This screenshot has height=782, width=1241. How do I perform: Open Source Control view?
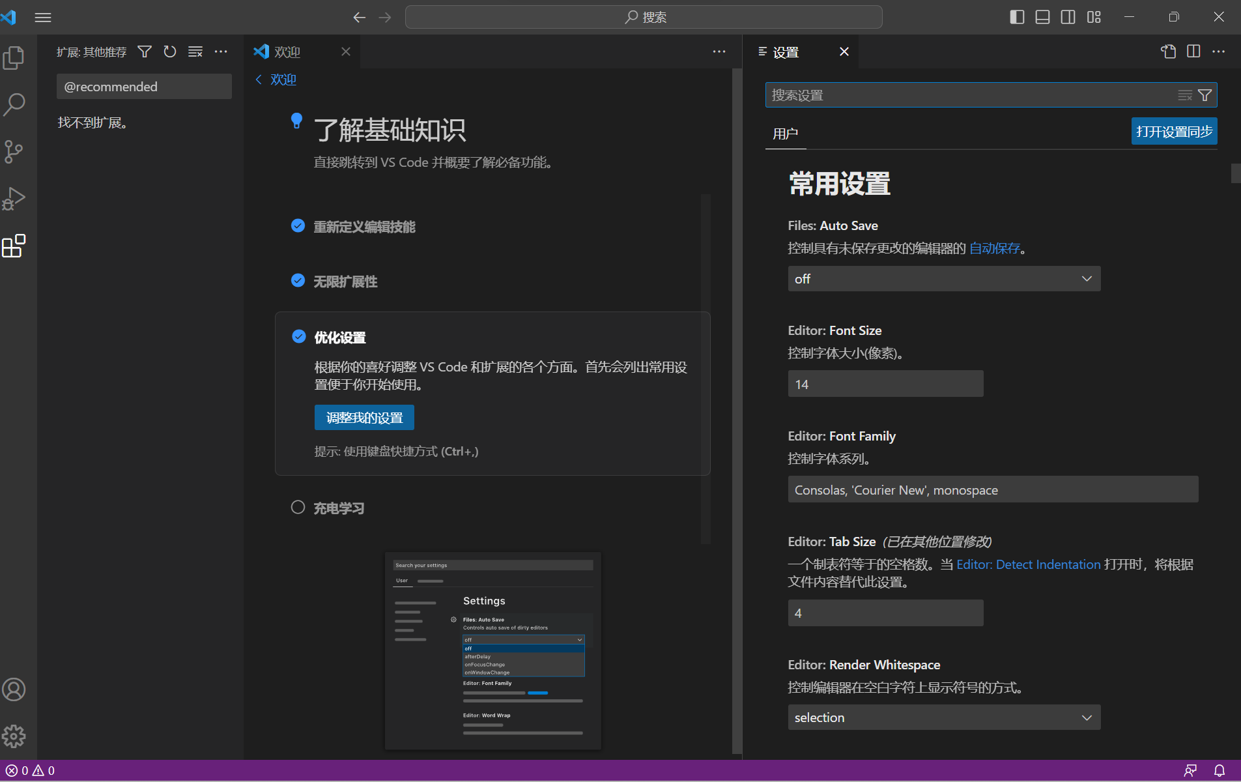point(14,152)
